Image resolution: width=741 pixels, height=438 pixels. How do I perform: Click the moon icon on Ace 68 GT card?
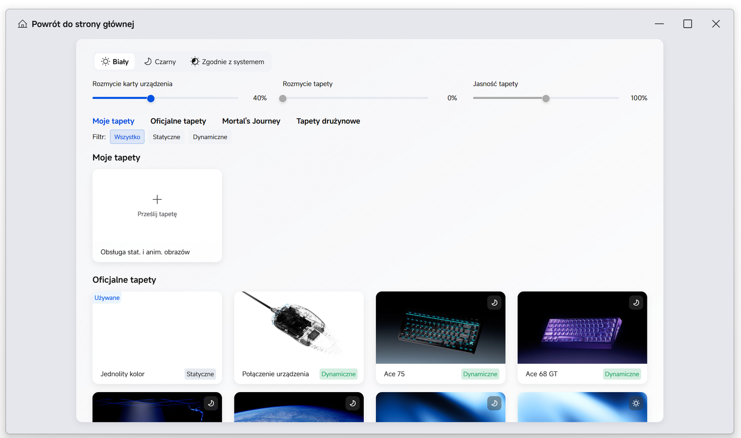point(636,303)
